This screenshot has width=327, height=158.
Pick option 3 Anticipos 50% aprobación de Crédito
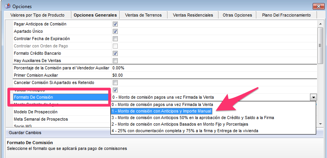(192, 118)
